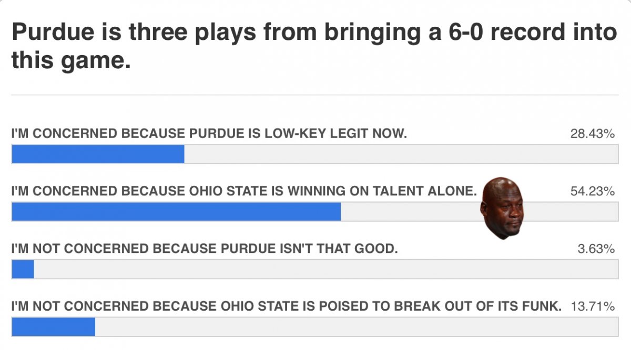The height and width of the screenshot is (350, 631).
Task: Click empty gray area of the 28.43% bar
Action: coord(401,154)
